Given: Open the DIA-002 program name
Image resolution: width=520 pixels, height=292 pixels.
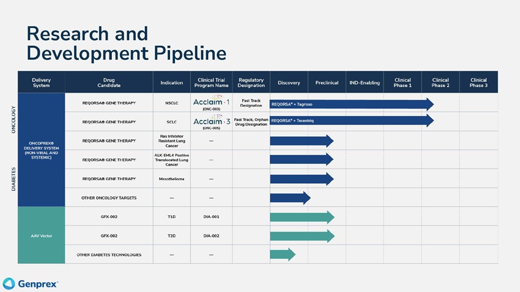Looking at the screenshot, I should coord(211,236).
